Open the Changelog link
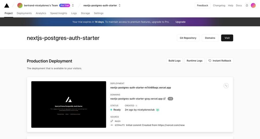This screenshot has height=139, width=260. coord(219,5)
